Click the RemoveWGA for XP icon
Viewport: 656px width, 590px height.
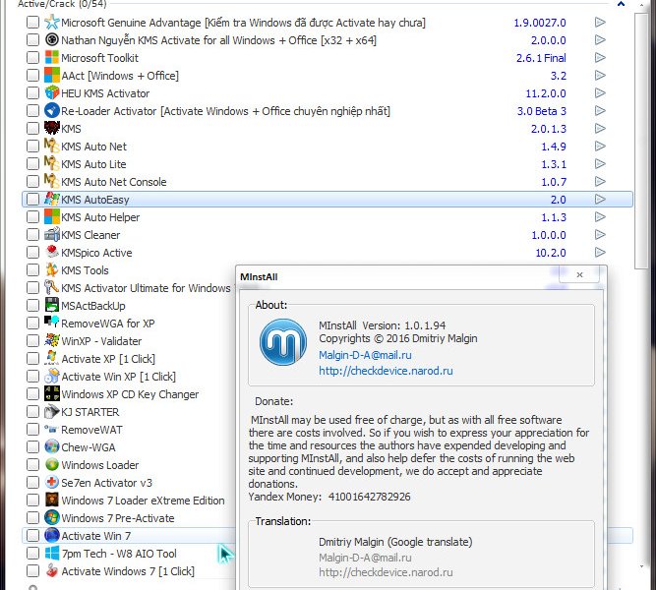(x=52, y=323)
